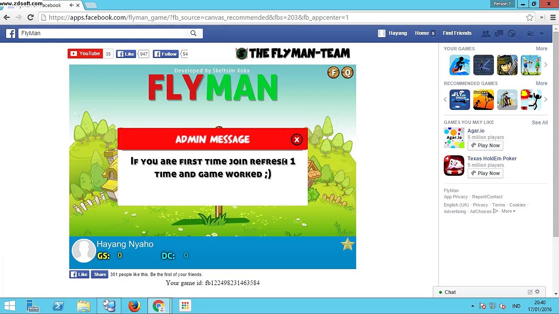Viewport: 559px width, 314px height.
Task: Launch Firefox from the taskbar
Action: [134, 306]
